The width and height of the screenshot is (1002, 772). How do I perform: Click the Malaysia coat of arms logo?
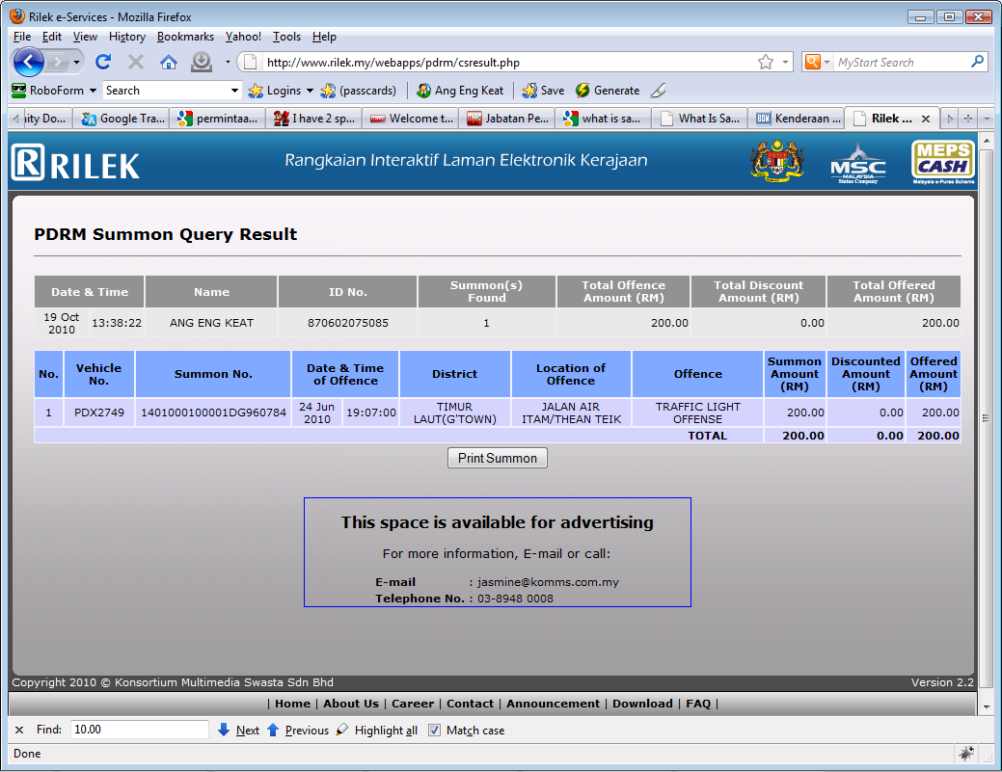[776, 162]
